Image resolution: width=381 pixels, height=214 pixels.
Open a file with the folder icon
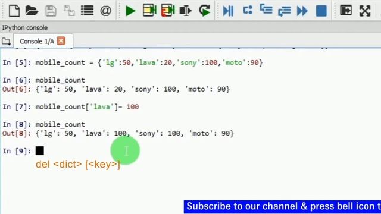tap(32, 11)
